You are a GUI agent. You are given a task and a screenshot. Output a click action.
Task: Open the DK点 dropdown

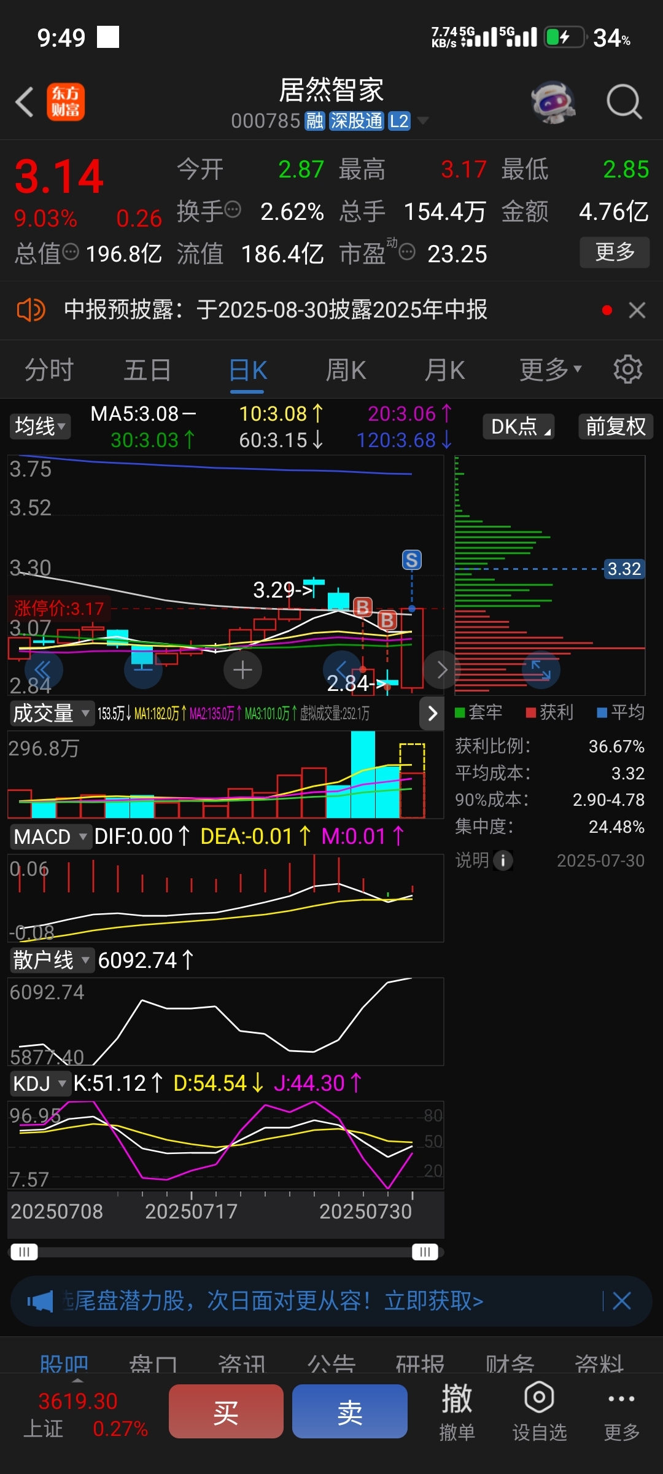519,426
